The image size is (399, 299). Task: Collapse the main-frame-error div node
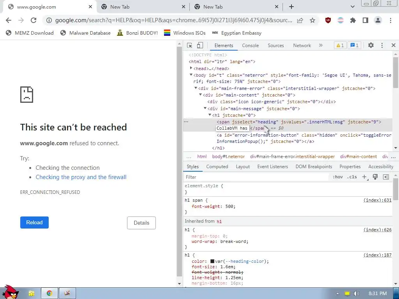tap(196, 88)
